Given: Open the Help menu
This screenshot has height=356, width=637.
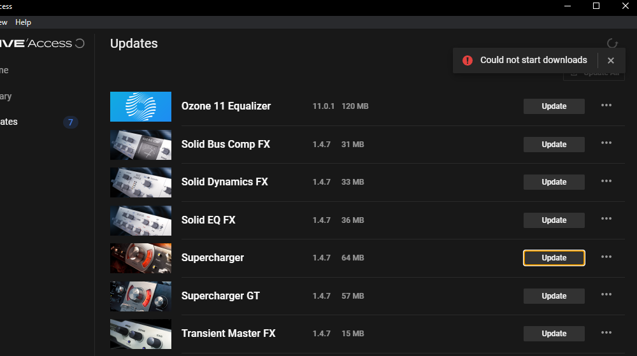Looking at the screenshot, I should 23,22.
